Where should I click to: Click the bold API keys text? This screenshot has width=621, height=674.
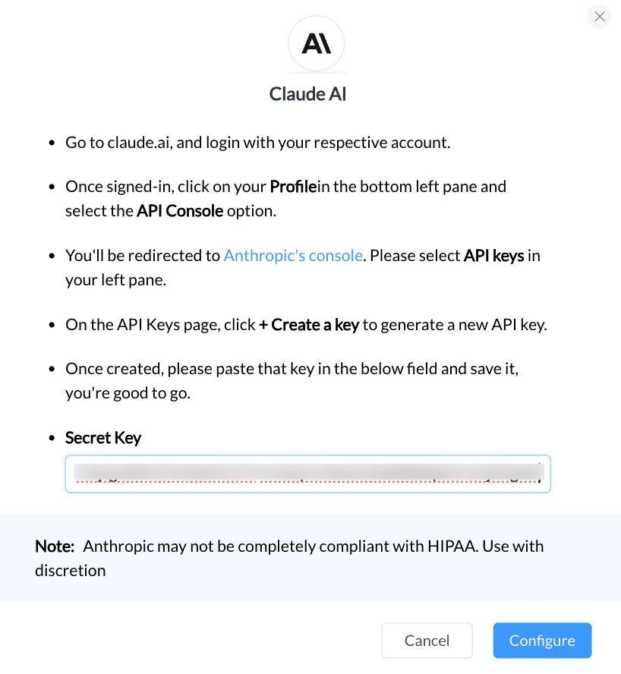coord(493,255)
